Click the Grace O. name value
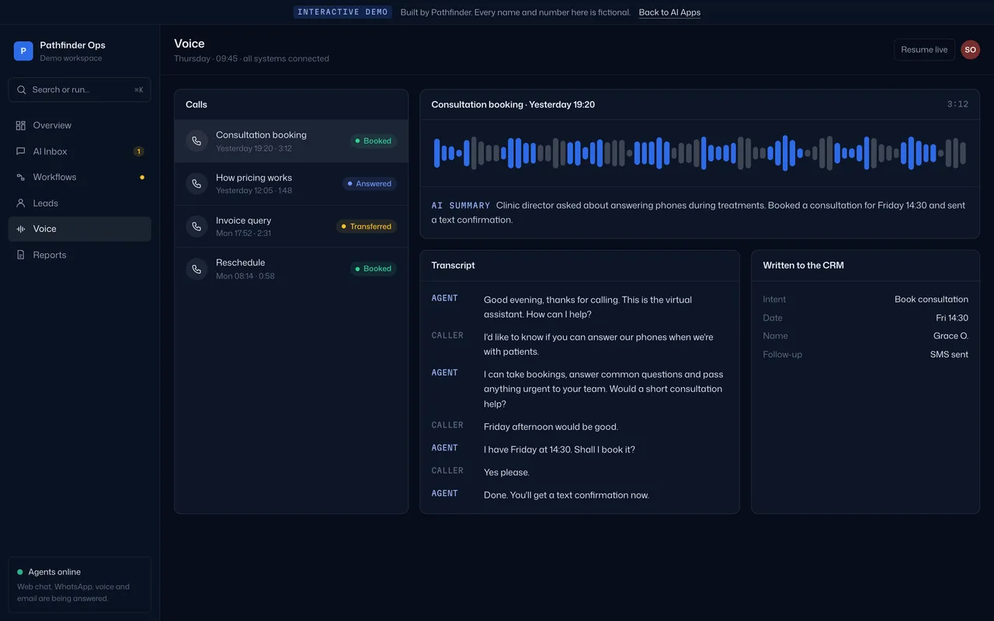 click(x=951, y=336)
